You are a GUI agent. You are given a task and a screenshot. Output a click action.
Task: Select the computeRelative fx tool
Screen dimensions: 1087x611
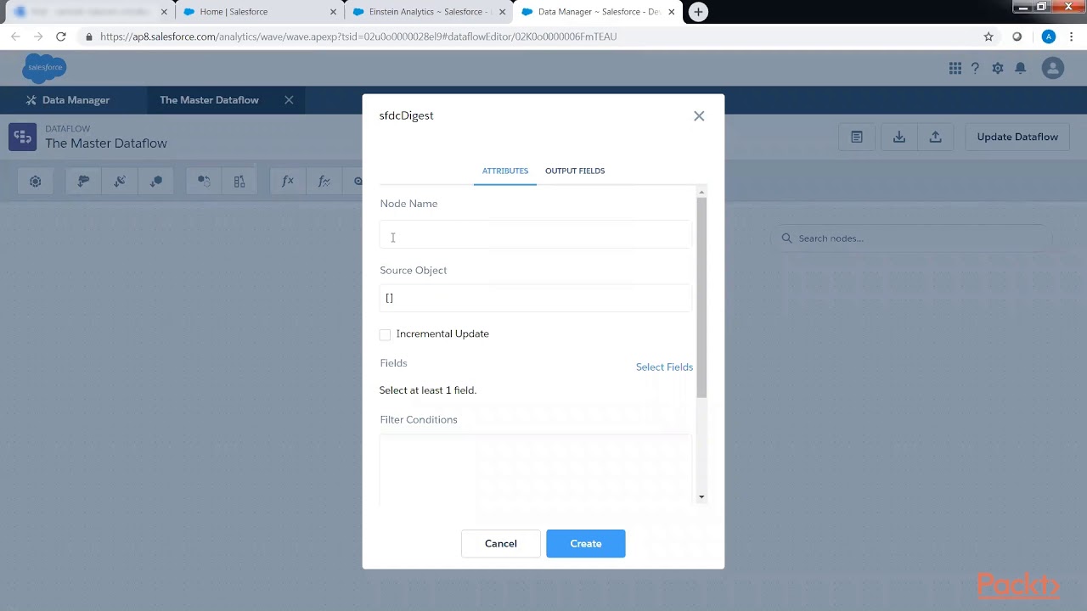pyautogui.click(x=324, y=181)
